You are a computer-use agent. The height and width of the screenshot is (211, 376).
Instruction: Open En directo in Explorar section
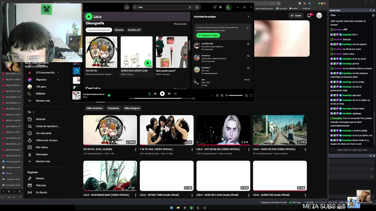41,193
